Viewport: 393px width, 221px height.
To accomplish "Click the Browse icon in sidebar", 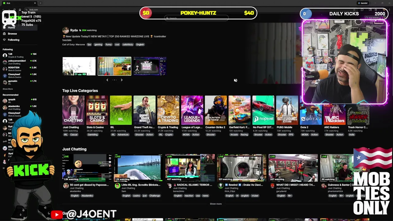I will pyautogui.click(x=4, y=34).
